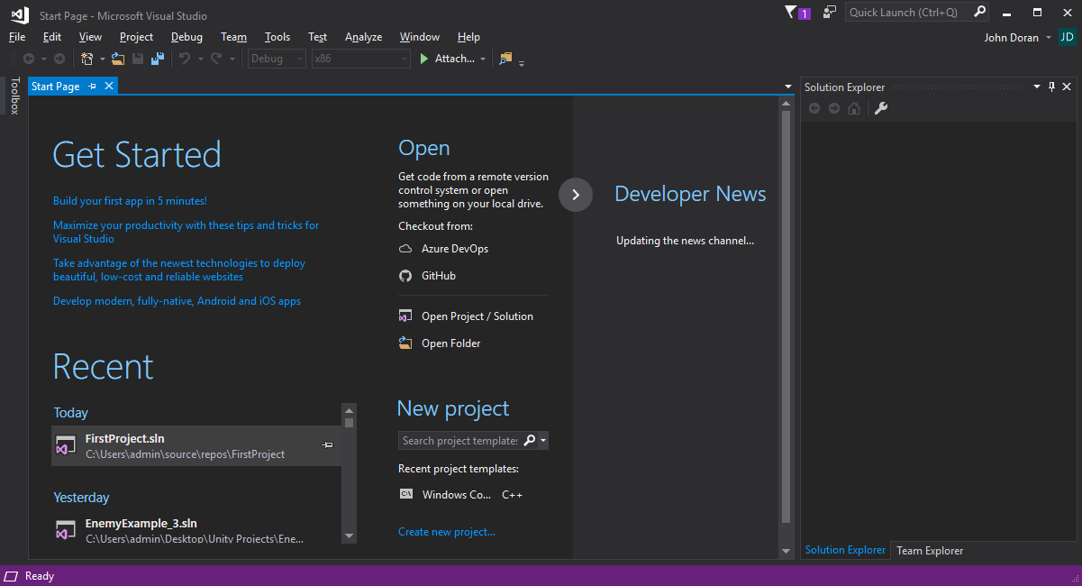The height and width of the screenshot is (586, 1082).
Task: Select the Windows Co... C++ recent template
Action: click(x=460, y=495)
